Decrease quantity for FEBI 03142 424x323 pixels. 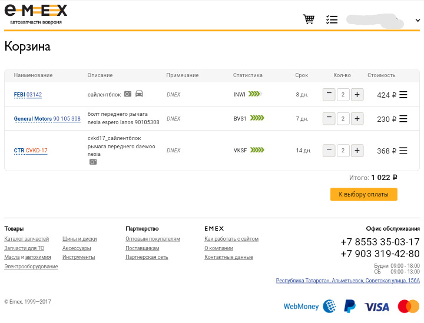click(329, 95)
